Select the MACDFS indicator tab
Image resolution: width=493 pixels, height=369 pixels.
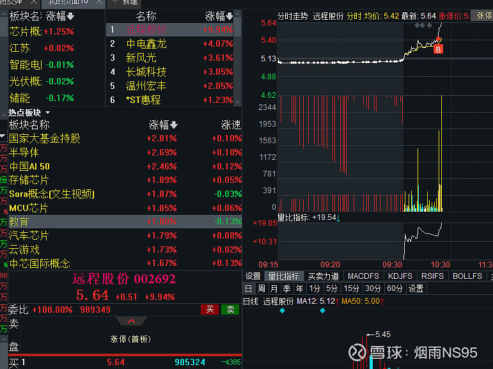[x=363, y=276]
